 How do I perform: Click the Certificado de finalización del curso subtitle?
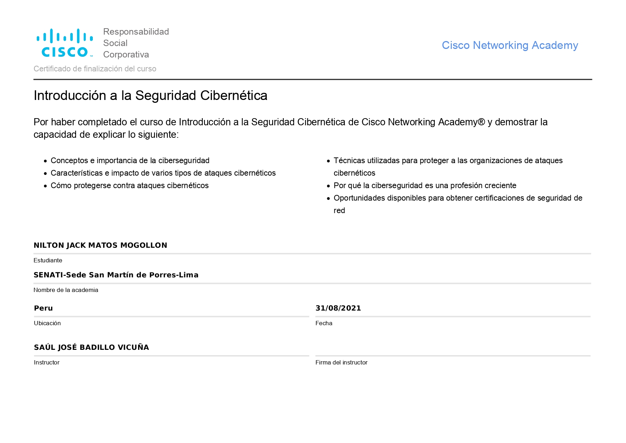[x=95, y=69]
